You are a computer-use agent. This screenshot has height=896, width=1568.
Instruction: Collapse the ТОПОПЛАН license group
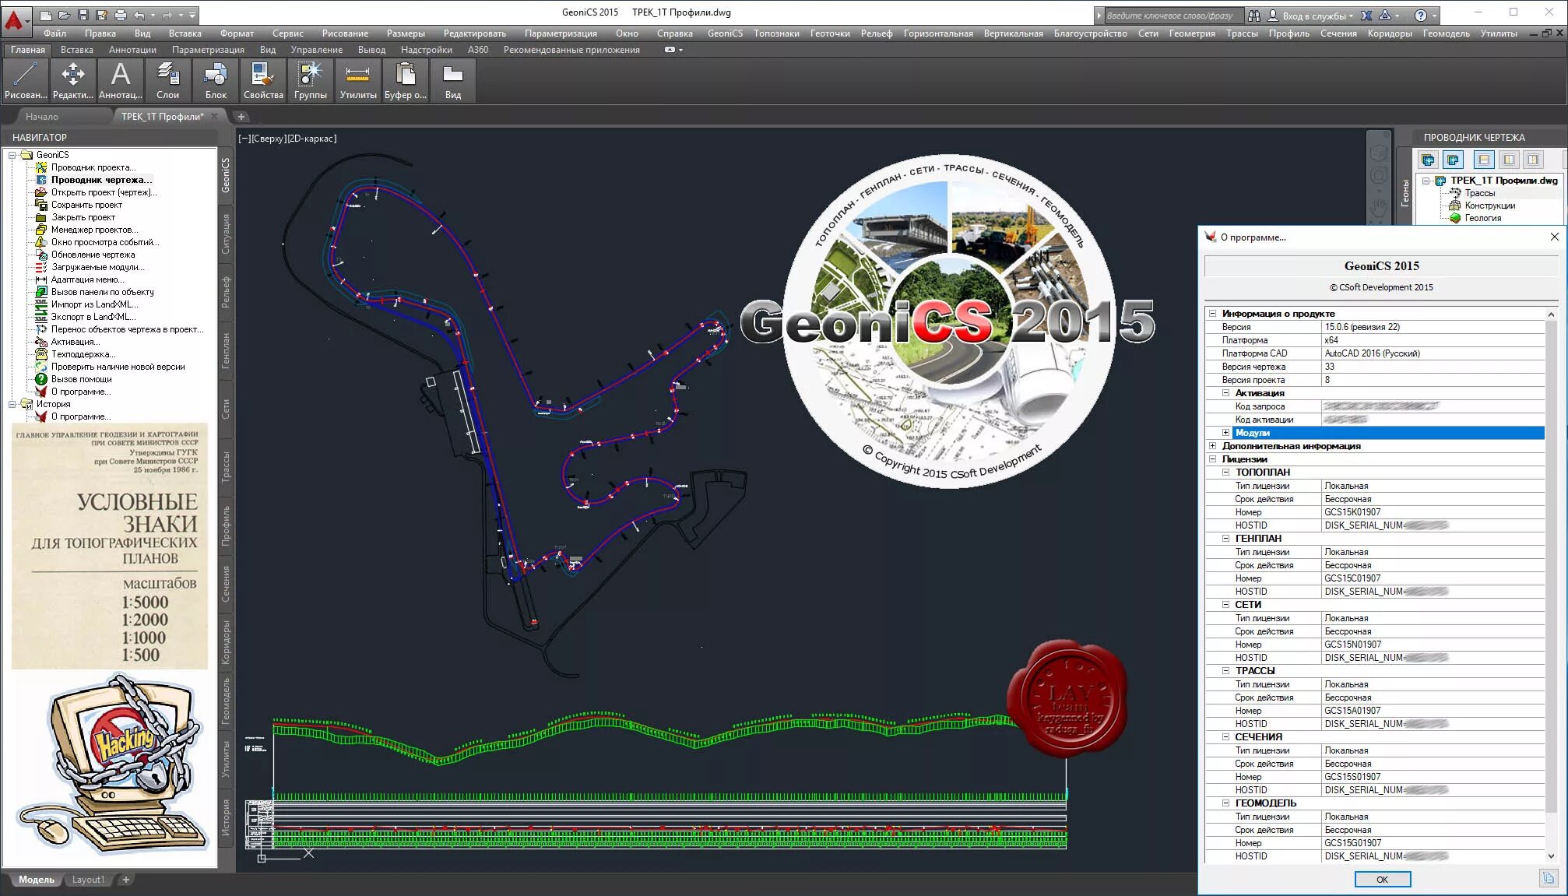1225,473
